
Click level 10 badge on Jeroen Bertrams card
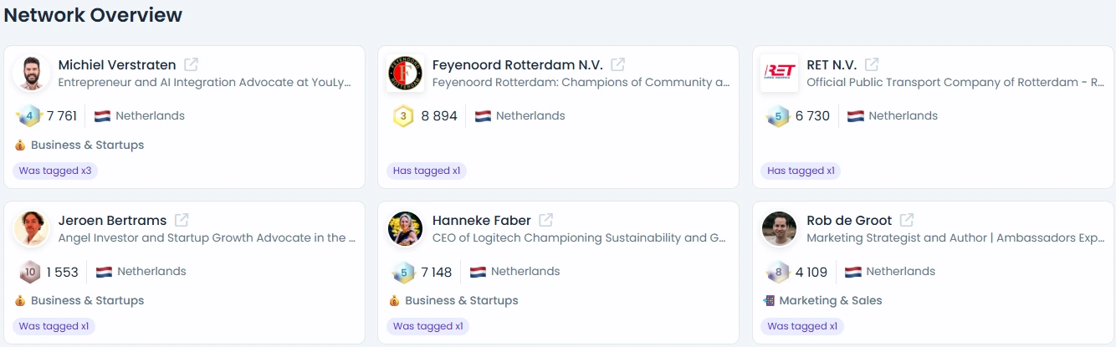pyautogui.click(x=29, y=272)
